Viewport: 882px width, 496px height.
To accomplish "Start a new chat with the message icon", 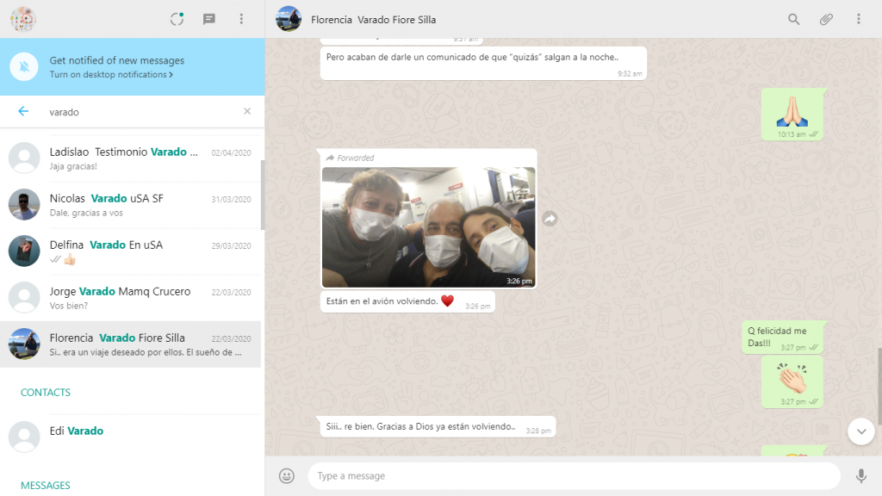I will [209, 19].
